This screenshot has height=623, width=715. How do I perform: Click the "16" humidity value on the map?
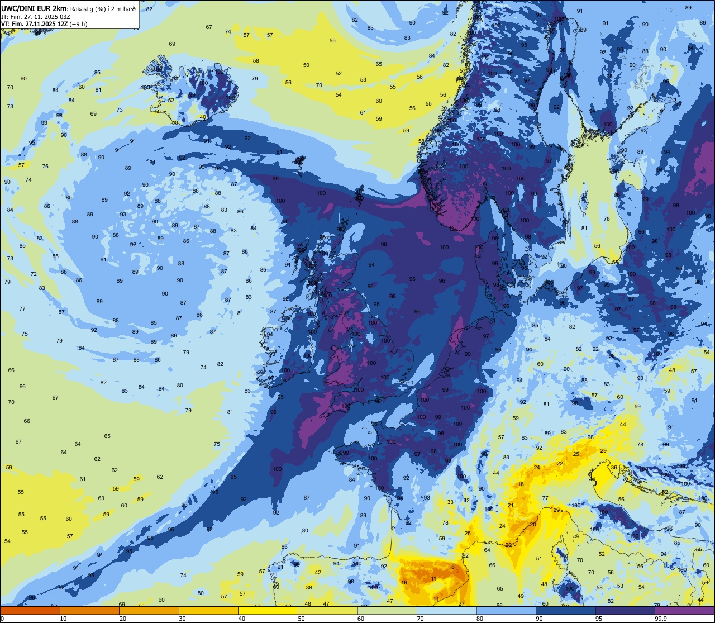pos(404,582)
